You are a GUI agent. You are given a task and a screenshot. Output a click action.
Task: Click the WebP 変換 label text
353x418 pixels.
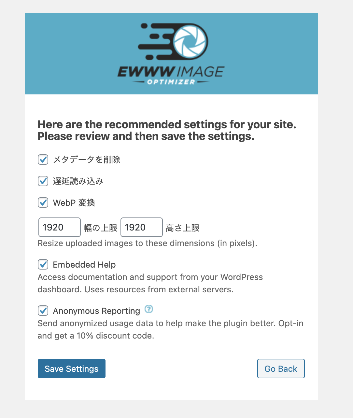(74, 202)
